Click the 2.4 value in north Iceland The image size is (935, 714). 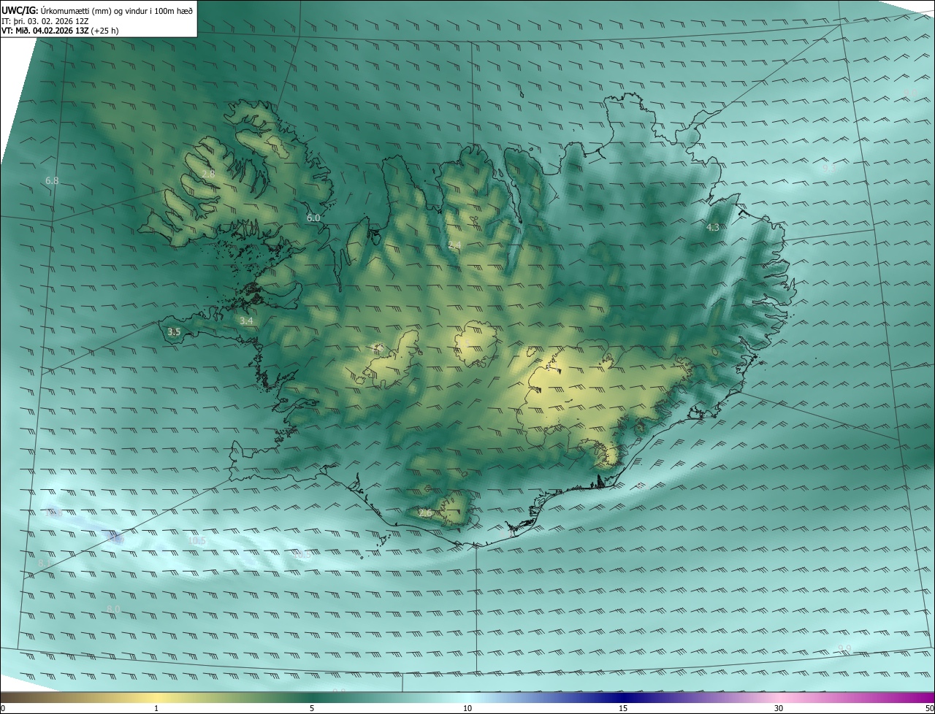pyautogui.click(x=454, y=245)
